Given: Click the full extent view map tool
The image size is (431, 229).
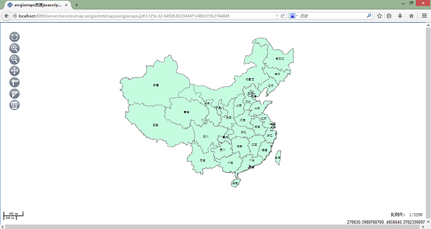Looking at the screenshot, I should coord(15,37).
